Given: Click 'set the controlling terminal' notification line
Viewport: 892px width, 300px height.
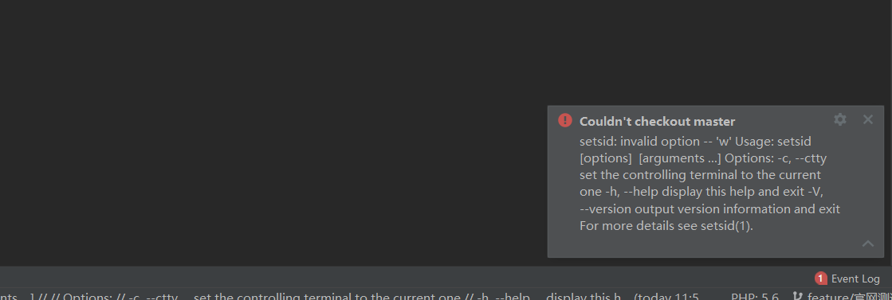Looking at the screenshot, I should click(700, 175).
